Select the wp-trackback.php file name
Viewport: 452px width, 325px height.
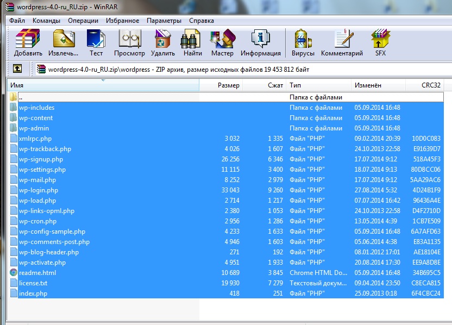point(45,149)
